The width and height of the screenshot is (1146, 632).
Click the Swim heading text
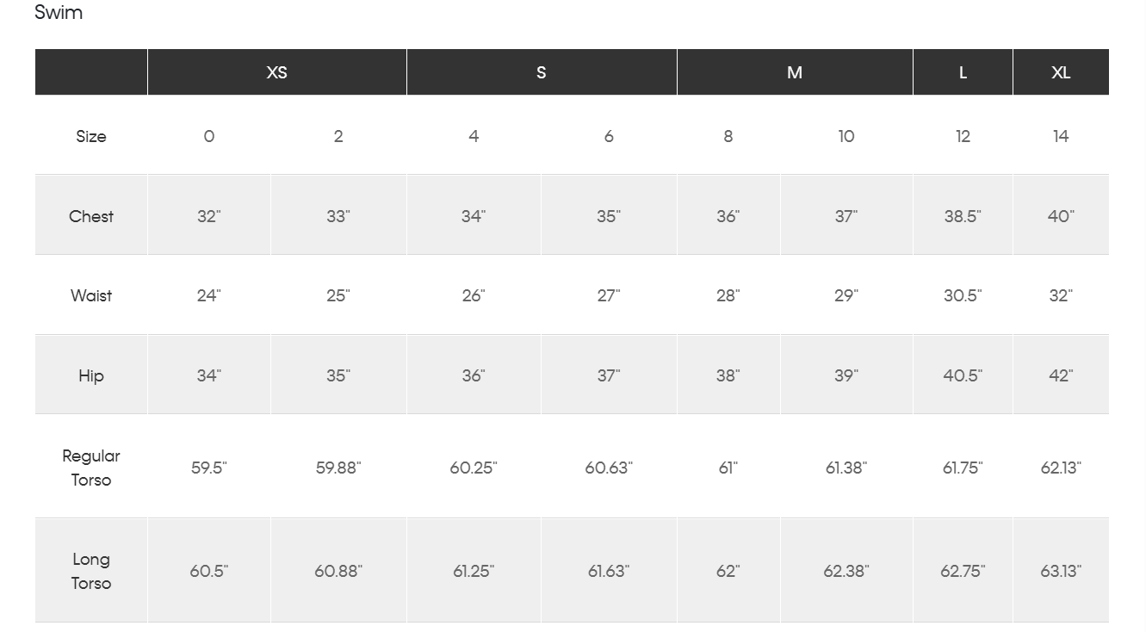(x=59, y=13)
